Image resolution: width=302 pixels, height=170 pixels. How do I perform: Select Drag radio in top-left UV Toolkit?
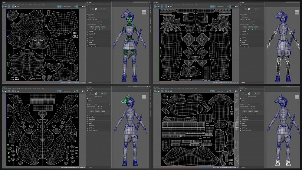tap(87, 16)
